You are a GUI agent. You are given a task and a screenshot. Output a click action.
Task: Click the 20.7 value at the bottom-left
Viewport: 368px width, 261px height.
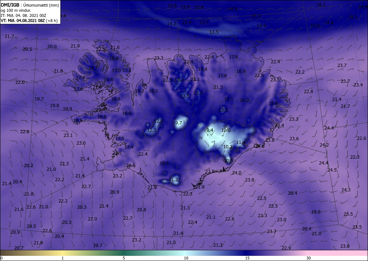19,248
